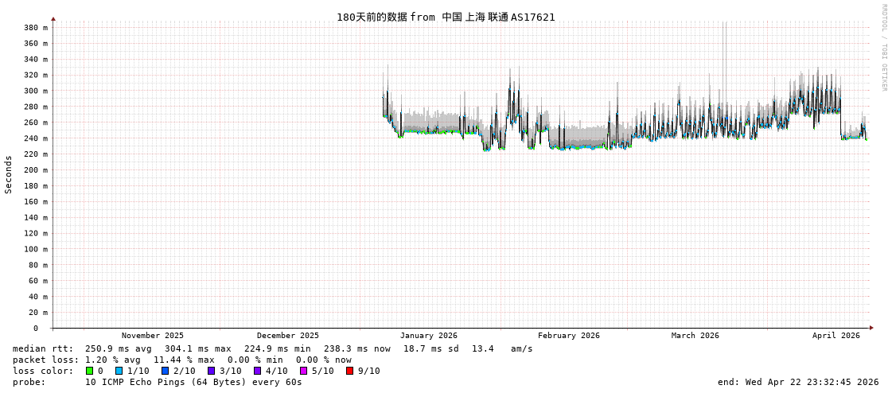892x393 pixels.
Task: Click the end timestamp Wed Apr 22 text
Action: [x=798, y=382]
